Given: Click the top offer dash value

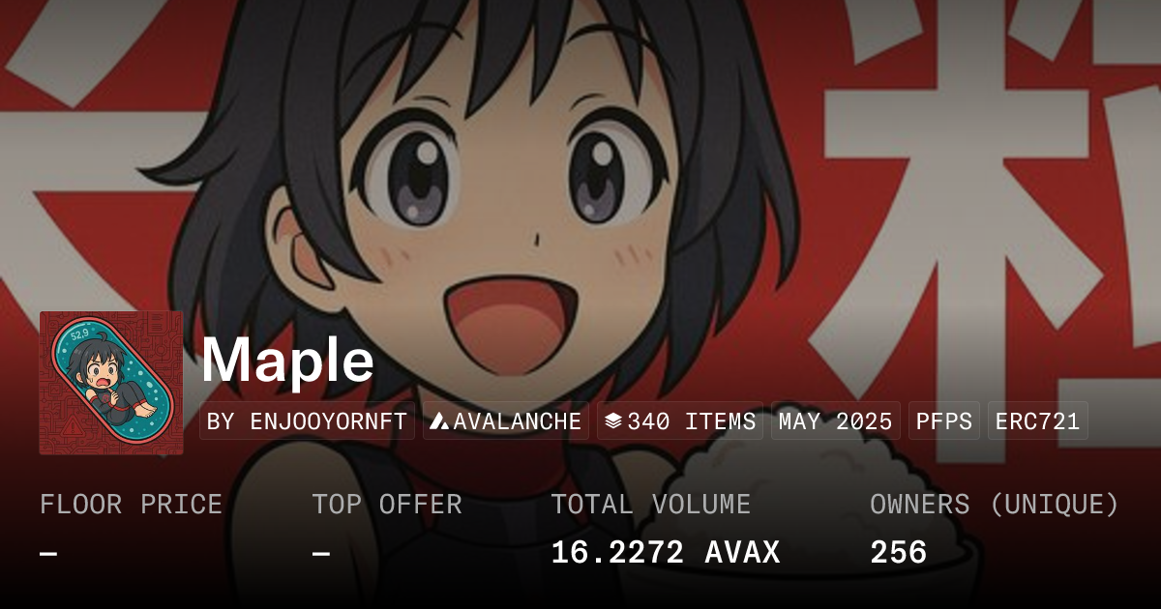Looking at the screenshot, I should pos(321,554).
